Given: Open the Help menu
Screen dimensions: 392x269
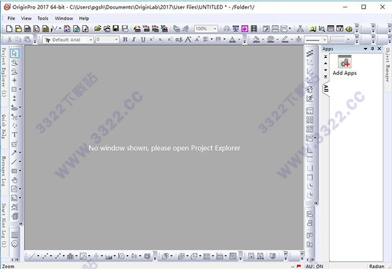Looking at the screenshot, I should coord(84,19).
